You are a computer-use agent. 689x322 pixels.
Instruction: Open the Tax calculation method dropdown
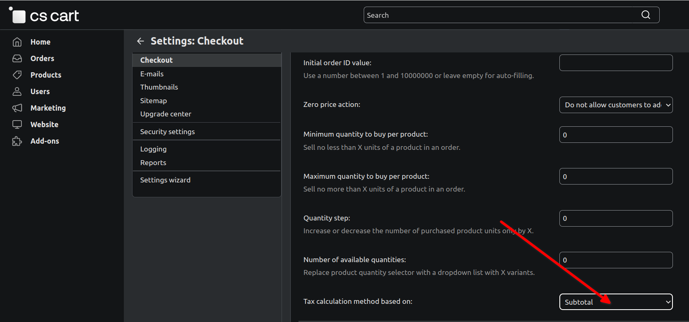pyautogui.click(x=616, y=302)
